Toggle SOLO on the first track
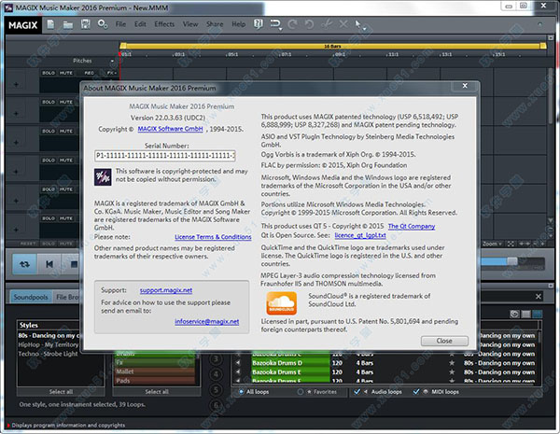 tap(49, 73)
